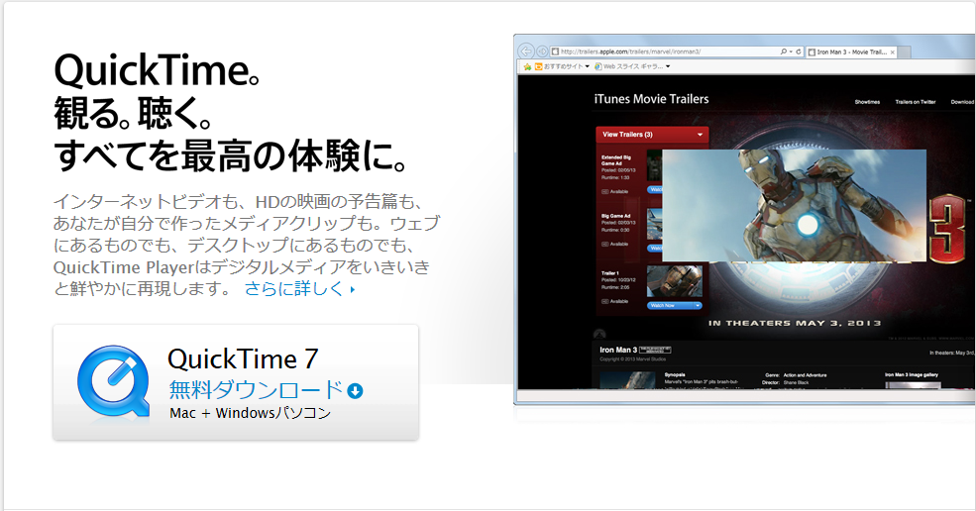Click the IN THEATERS MAY 3, 2013 text
This screenshot has width=976, height=511.
(795, 323)
